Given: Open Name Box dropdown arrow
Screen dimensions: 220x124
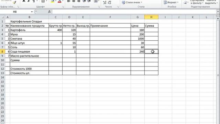Looking at the screenshot, I should [x=32, y=12].
